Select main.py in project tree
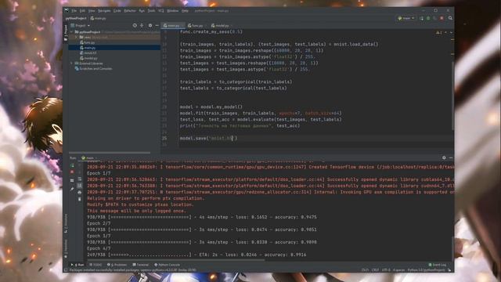This screenshot has width=501, height=282. click(x=88, y=48)
